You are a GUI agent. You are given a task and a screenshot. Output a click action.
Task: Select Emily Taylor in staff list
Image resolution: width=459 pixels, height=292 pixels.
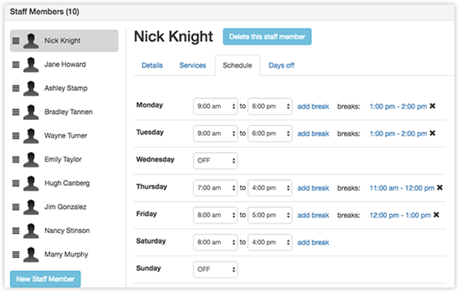tap(64, 159)
